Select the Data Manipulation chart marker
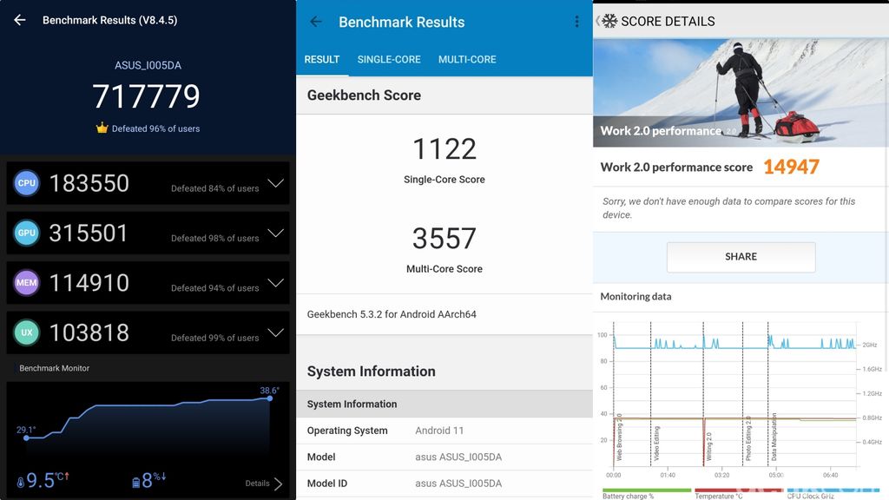The width and height of the screenshot is (889, 500). pos(774,437)
